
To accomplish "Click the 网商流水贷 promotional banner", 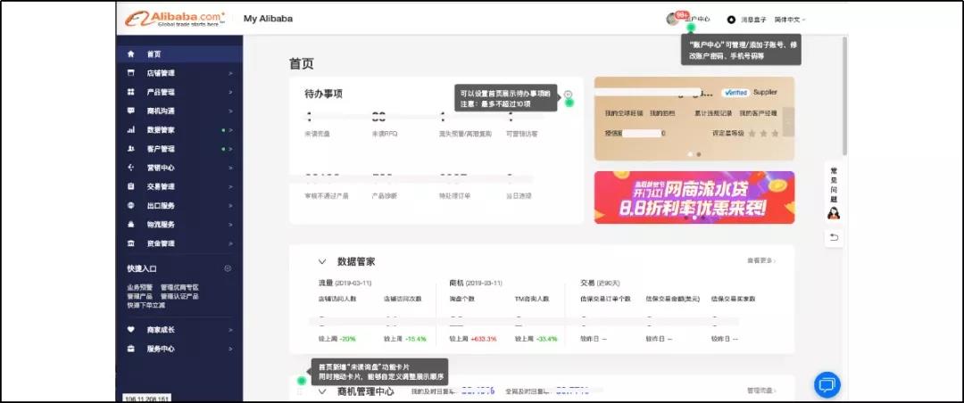I will point(694,197).
